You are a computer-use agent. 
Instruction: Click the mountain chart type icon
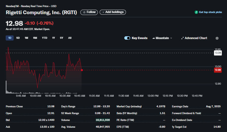tap(154, 38)
